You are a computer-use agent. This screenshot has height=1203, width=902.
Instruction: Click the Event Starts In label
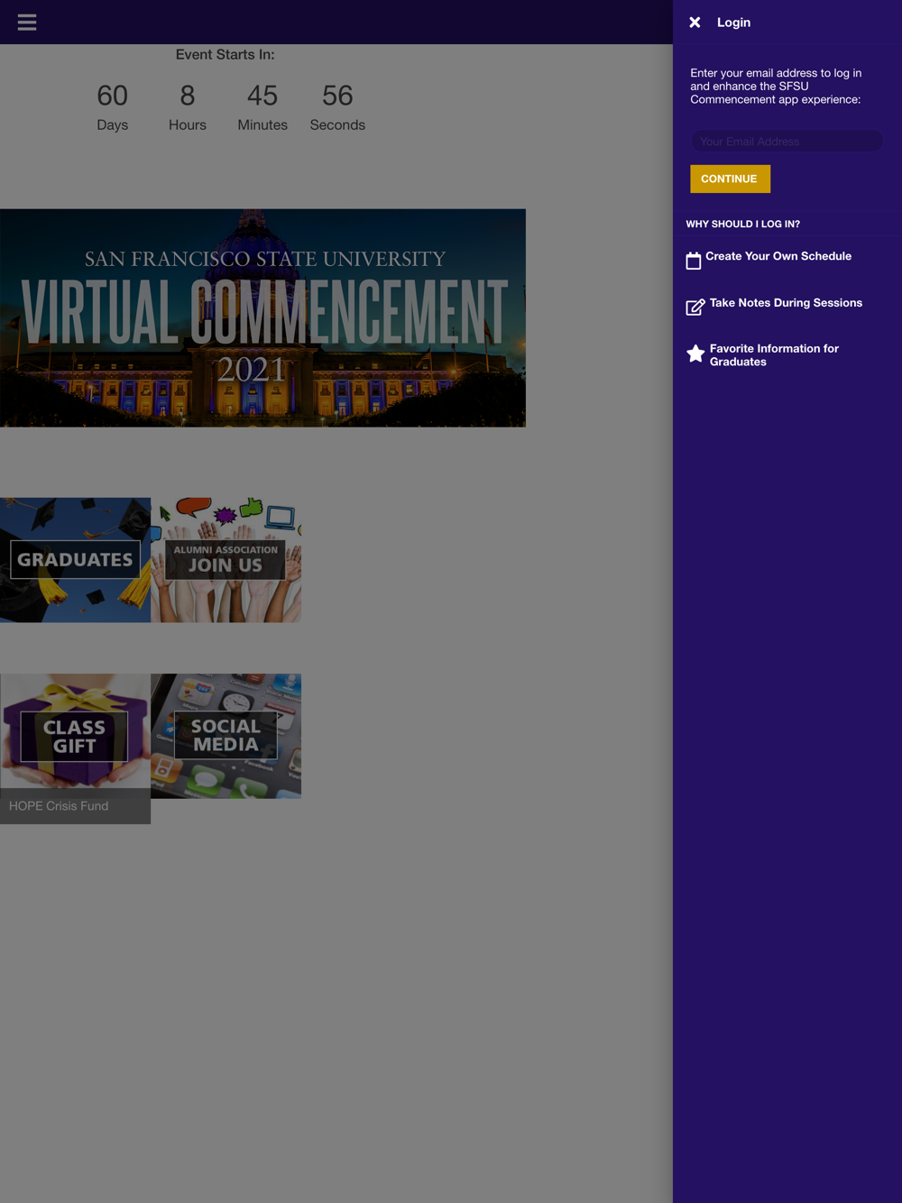coord(225,55)
